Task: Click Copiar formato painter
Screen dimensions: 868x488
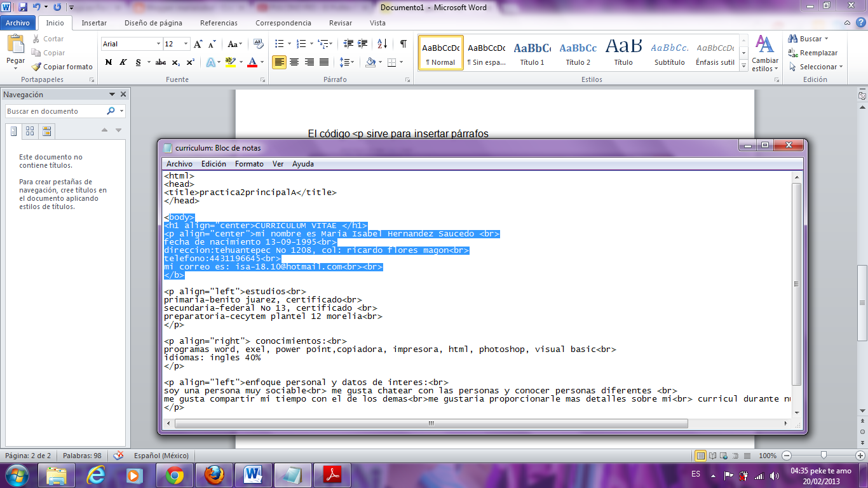Action: 62,67
